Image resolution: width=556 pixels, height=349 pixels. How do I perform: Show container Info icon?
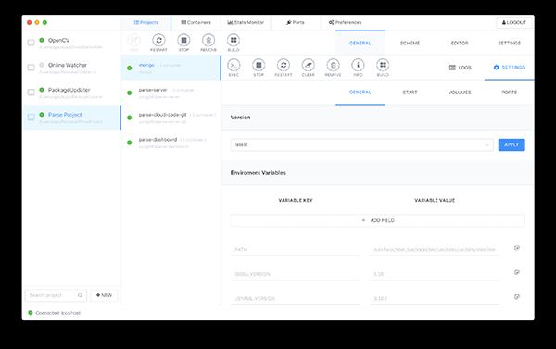tap(358, 65)
